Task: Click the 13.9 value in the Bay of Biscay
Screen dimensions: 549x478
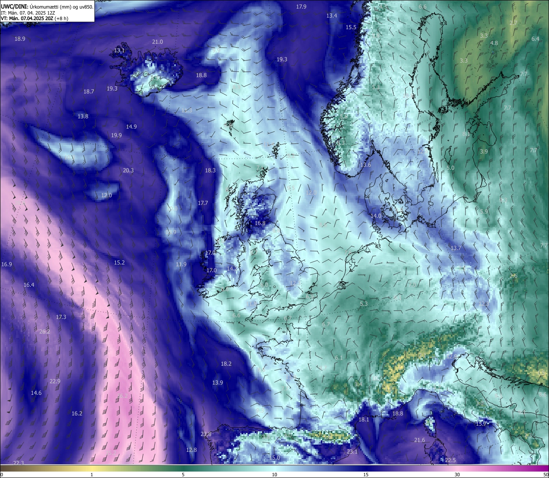Action: pyautogui.click(x=217, y=382)
